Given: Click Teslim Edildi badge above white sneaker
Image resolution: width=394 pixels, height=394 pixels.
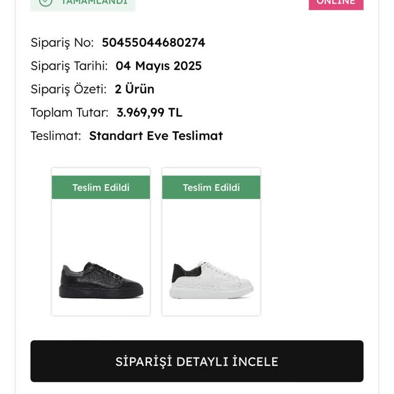Looking at the screenshot, I should tap(211, 187).
